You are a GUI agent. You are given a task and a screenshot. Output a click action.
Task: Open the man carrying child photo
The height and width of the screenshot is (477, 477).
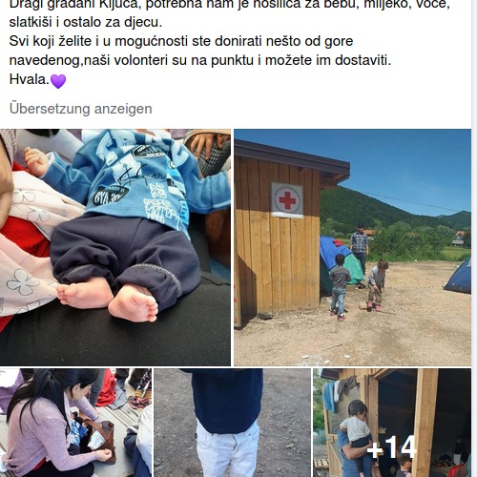392,423
